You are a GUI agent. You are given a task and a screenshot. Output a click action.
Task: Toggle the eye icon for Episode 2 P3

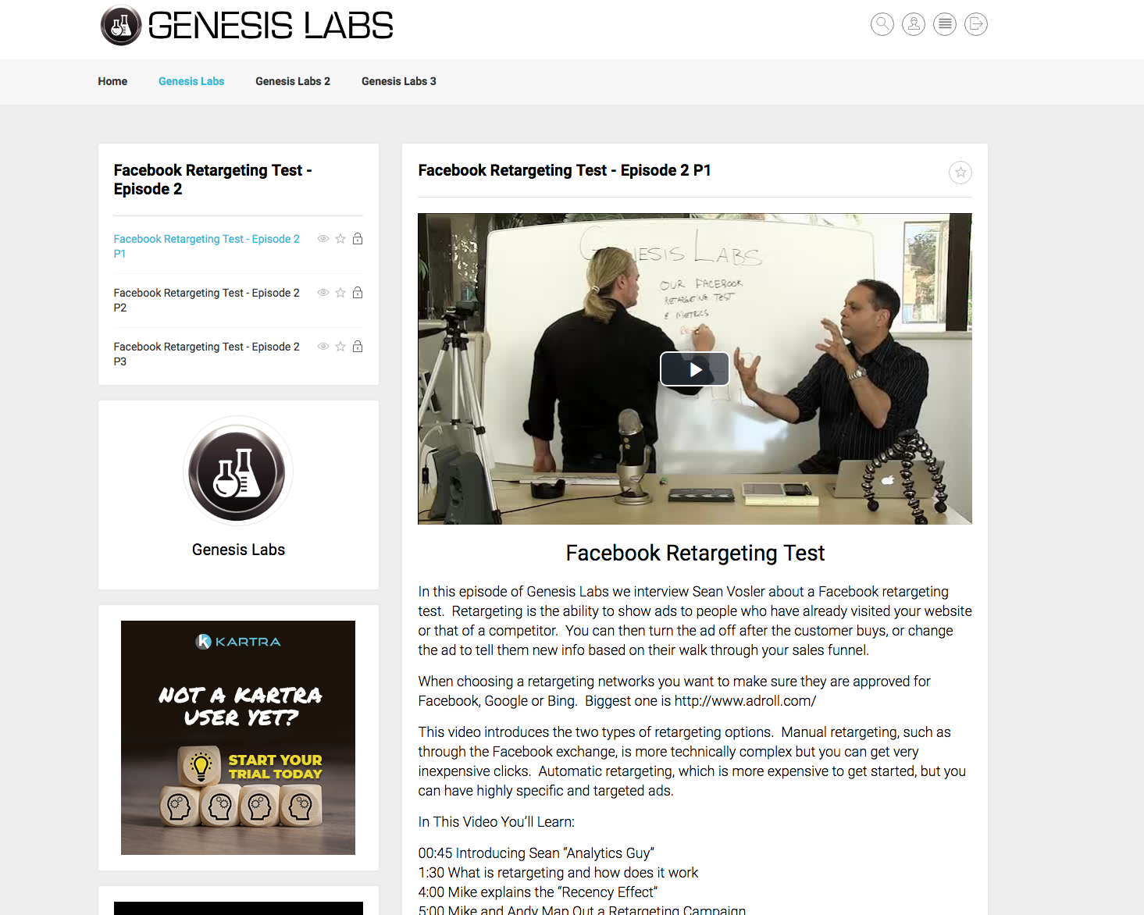pyautogui.click(x=323, y=347)
